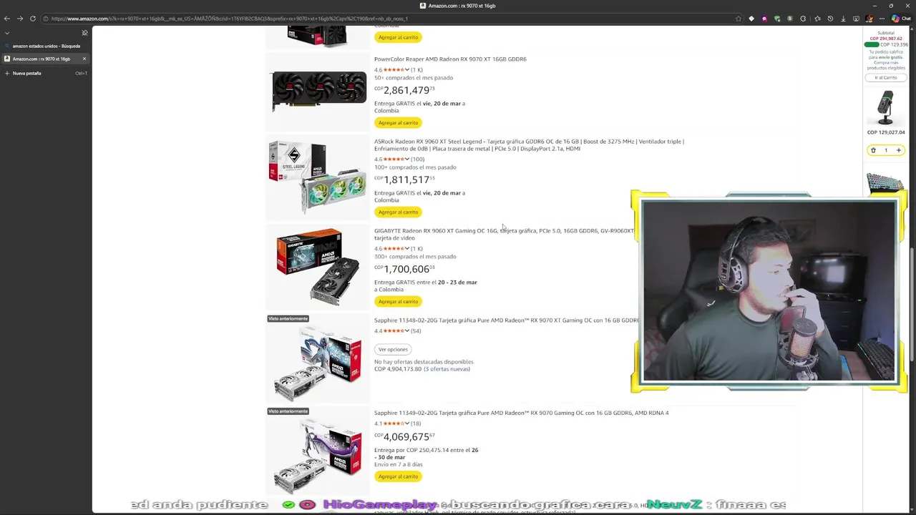Close the 'Amazon.com : rx 9070 xt 16gb' tab
Screen dimensions: 916x515
coord(84,59)
